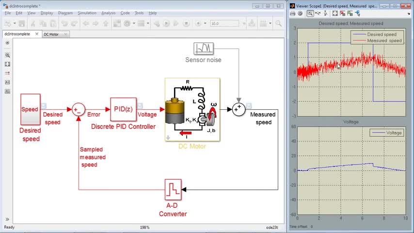Click the Signal Selector icon in Scope
This screenshot has height=233, width=414.
click(358, 14)
